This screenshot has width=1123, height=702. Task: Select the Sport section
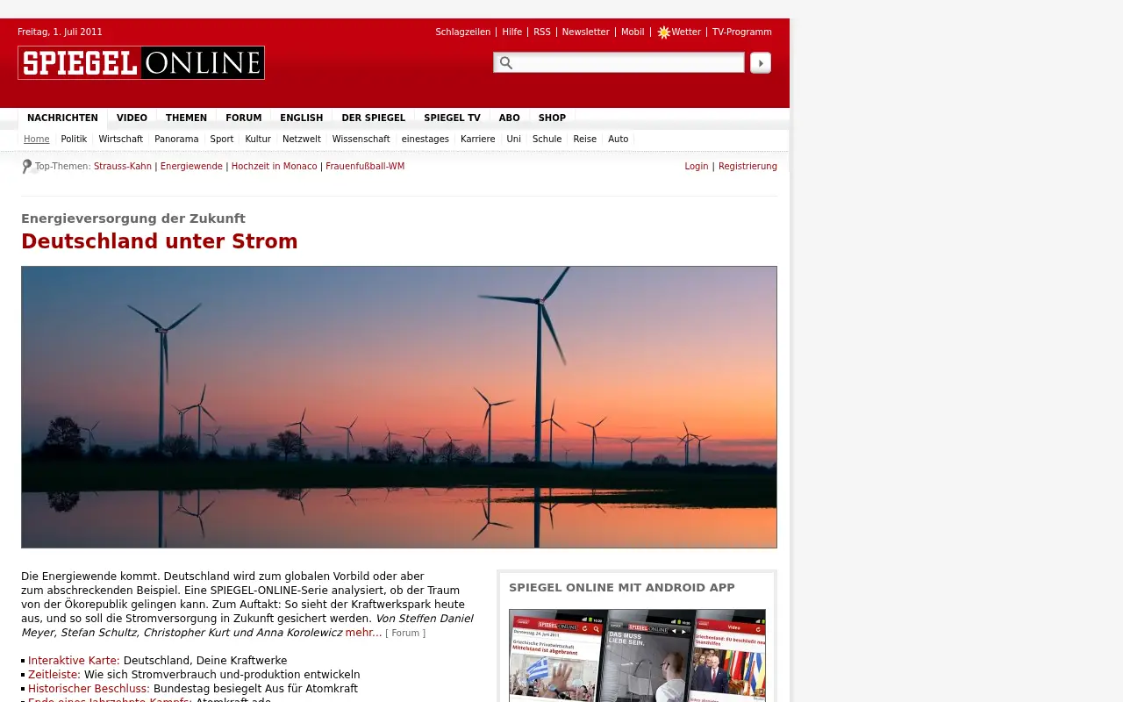point(222,140)
